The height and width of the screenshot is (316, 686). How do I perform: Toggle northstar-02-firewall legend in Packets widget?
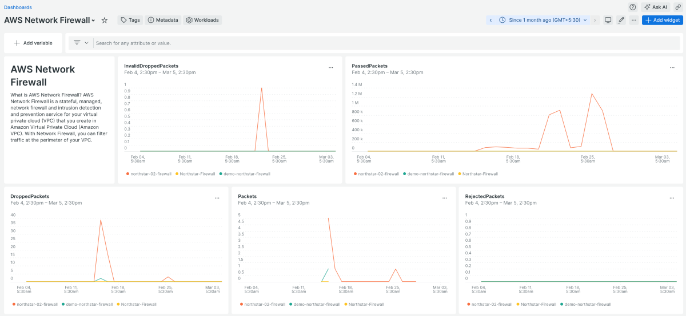[x=262, y=304]
